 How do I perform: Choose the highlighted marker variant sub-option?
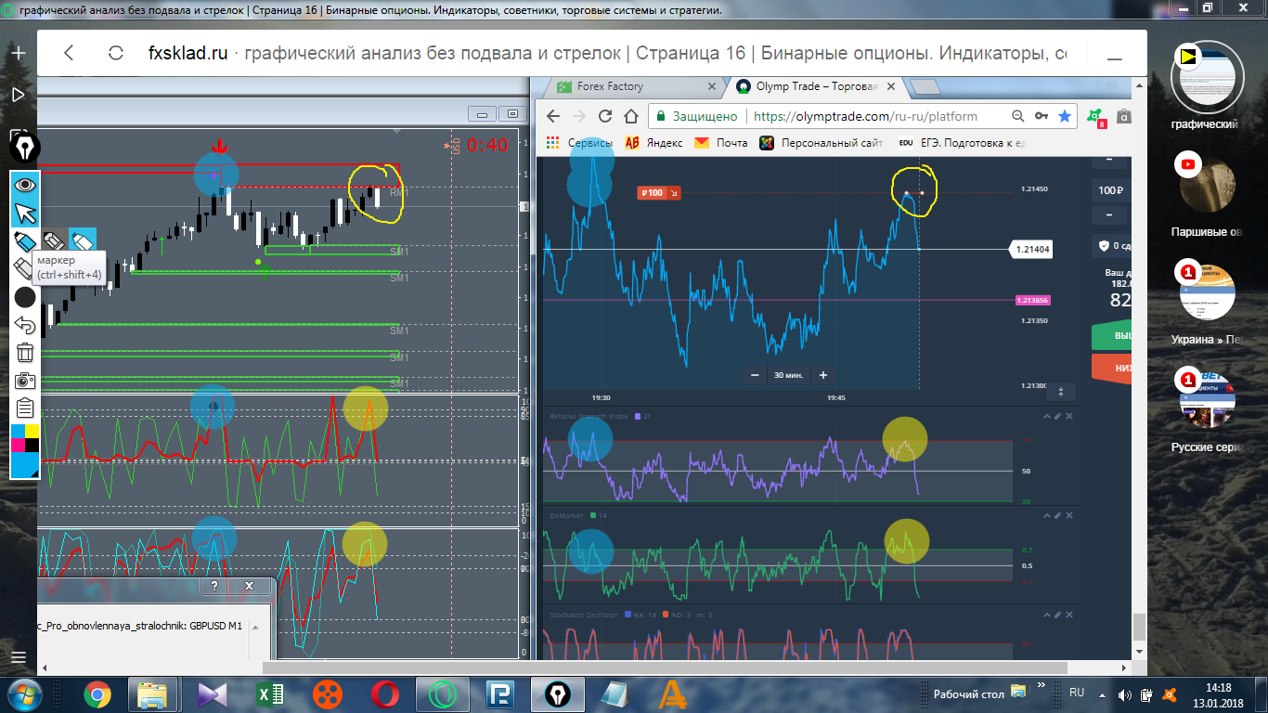84,241
